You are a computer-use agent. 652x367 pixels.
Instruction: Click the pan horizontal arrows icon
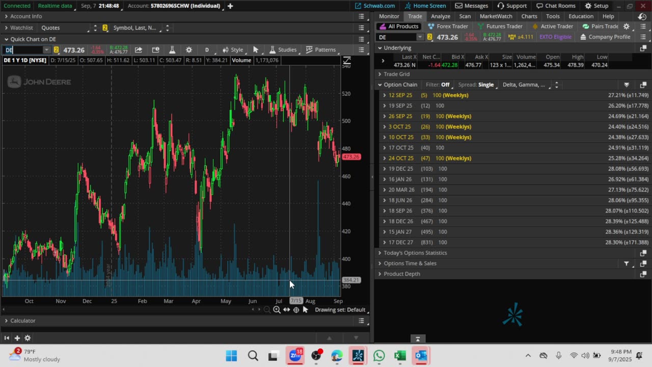click(287, 310)
